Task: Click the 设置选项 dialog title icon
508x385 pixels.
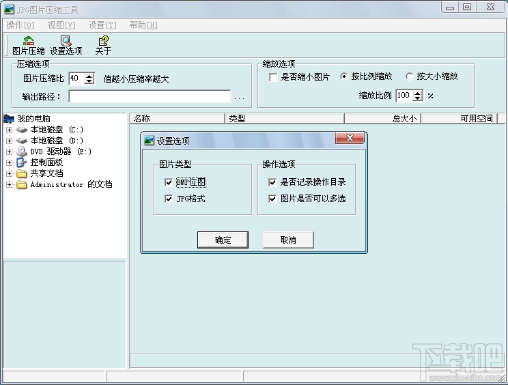Action: point(149,141)
